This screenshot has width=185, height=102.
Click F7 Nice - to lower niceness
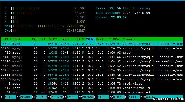[x=101, y=97]
